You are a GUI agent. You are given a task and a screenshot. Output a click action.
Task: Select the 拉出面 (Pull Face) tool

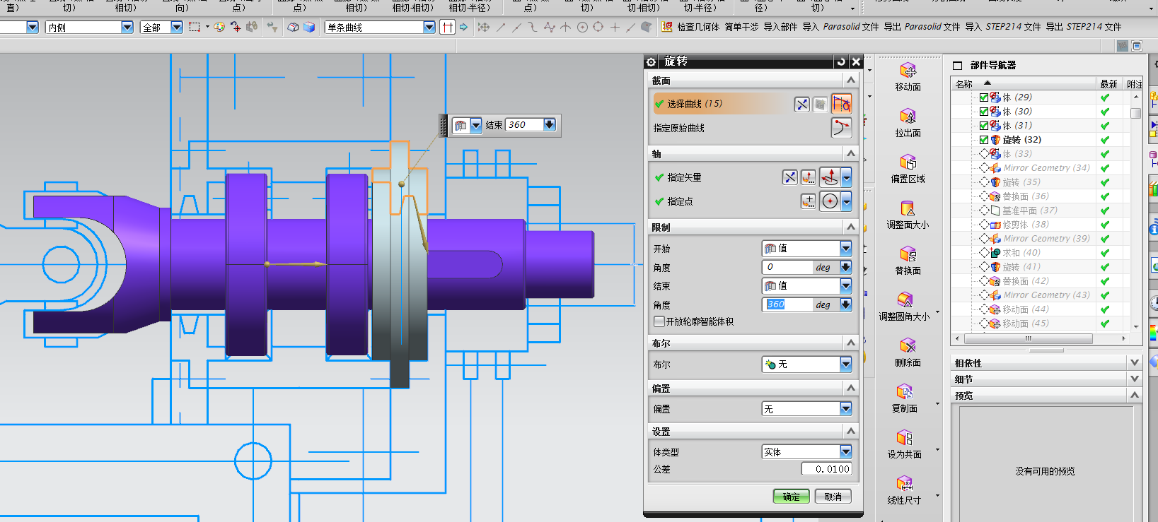[908, 117]
